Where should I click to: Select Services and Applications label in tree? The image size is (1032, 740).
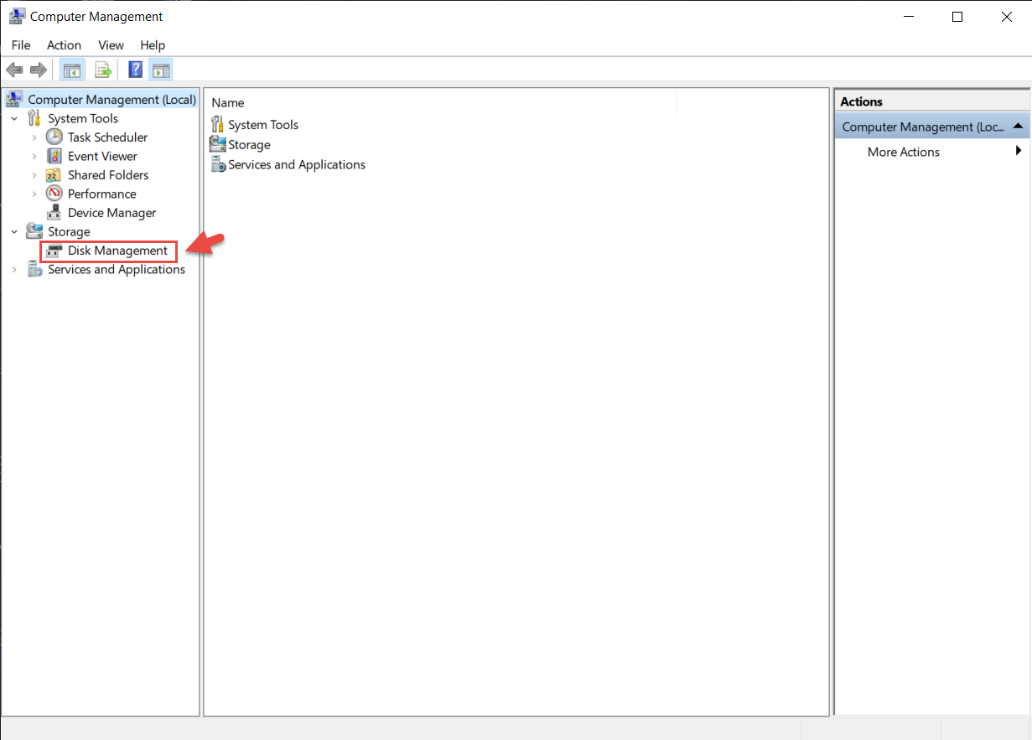click(x=117, y=269)
